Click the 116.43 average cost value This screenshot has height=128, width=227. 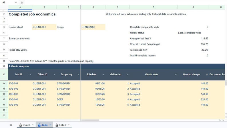205,39
